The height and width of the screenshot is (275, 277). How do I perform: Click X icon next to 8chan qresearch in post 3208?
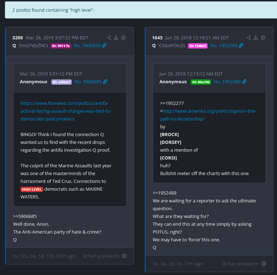pos(125,256)
